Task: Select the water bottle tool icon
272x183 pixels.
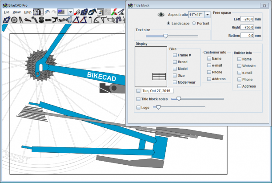Action: pos(90,20)
